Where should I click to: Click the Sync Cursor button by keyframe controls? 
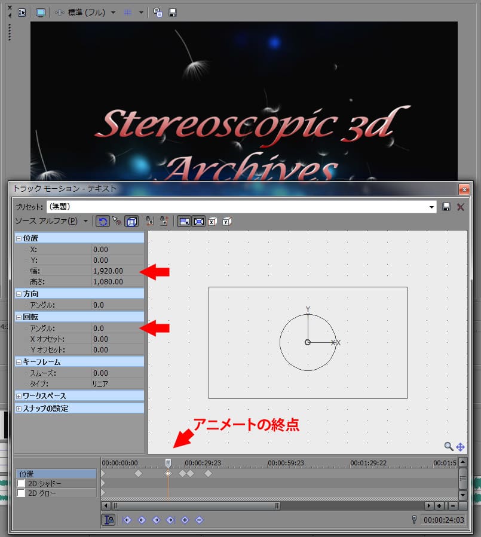point(109,520)
